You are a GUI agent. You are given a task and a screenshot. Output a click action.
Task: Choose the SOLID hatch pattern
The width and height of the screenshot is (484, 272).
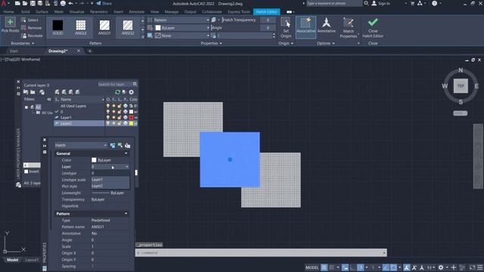tap(57, 27)
